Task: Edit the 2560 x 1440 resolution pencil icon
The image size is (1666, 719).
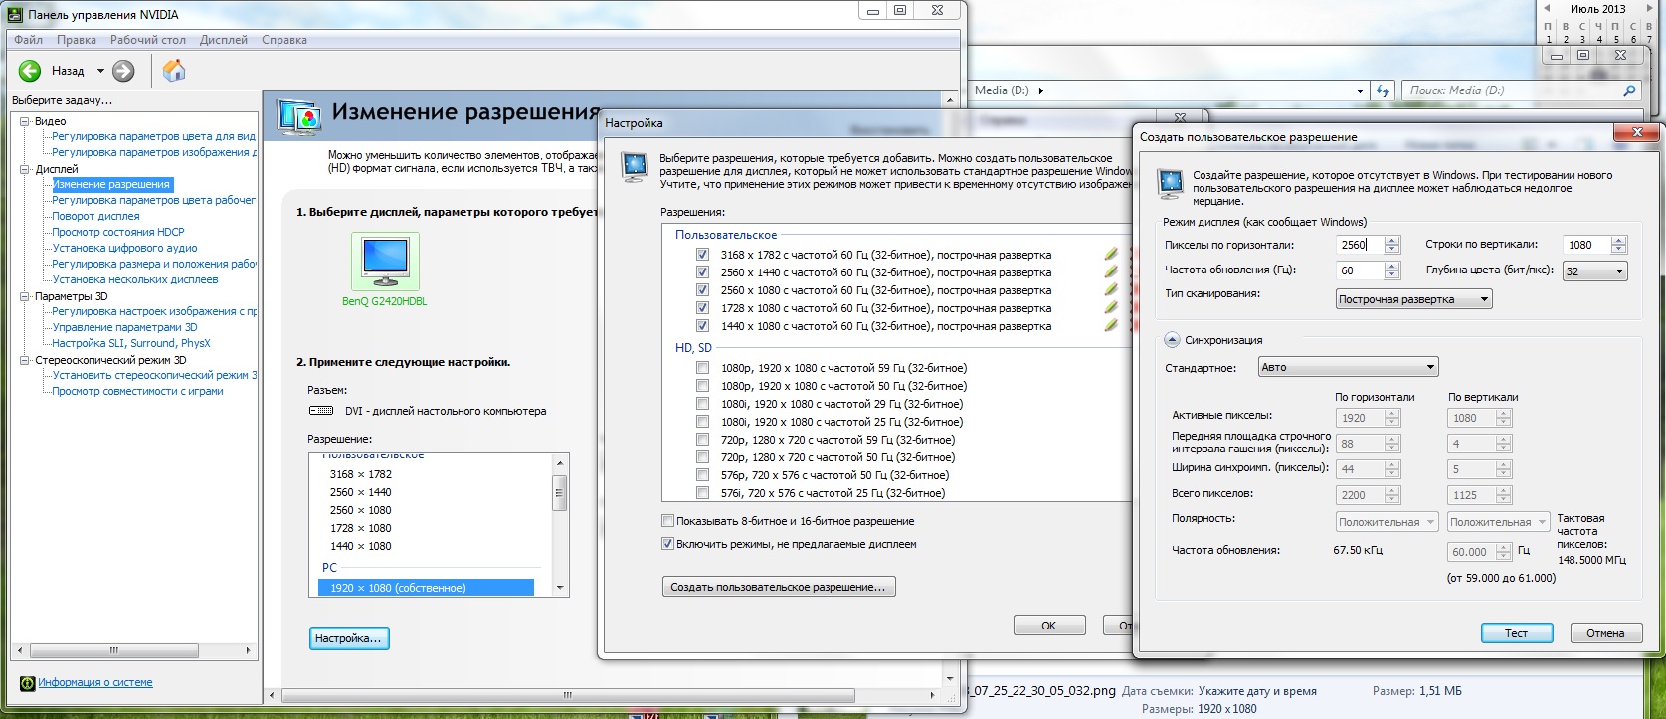Action: coord(1111,272)
